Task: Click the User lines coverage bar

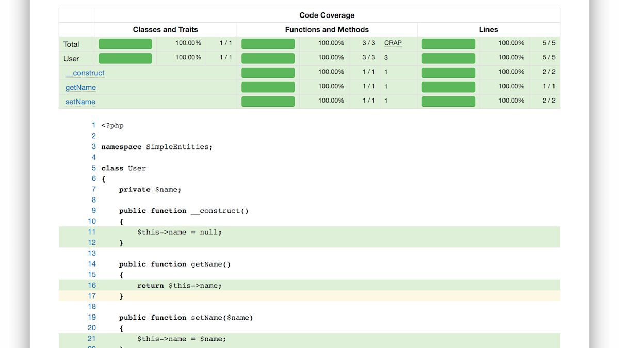Action: [x=448, y=58]
